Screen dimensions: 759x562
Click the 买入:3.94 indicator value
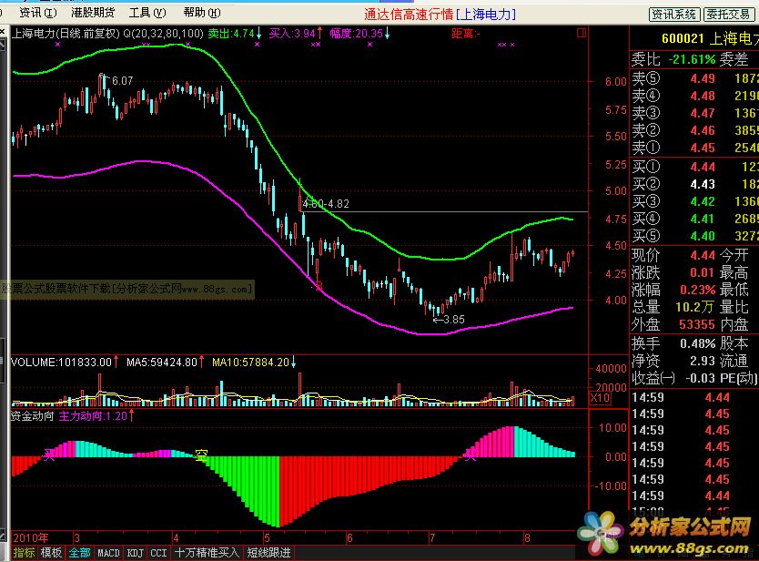coord(292,34)
